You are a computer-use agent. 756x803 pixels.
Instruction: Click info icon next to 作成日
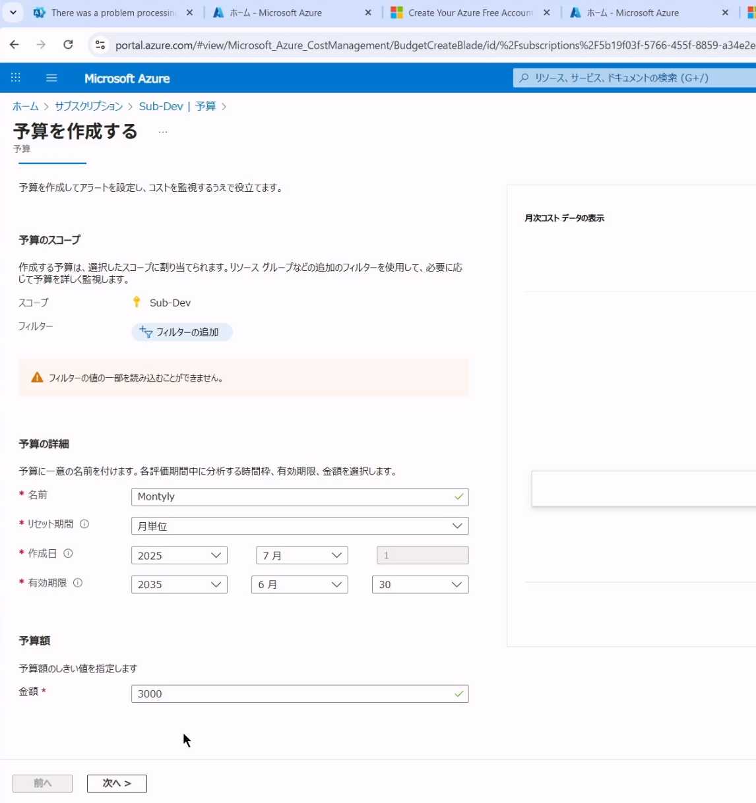(x=68, y=554)
